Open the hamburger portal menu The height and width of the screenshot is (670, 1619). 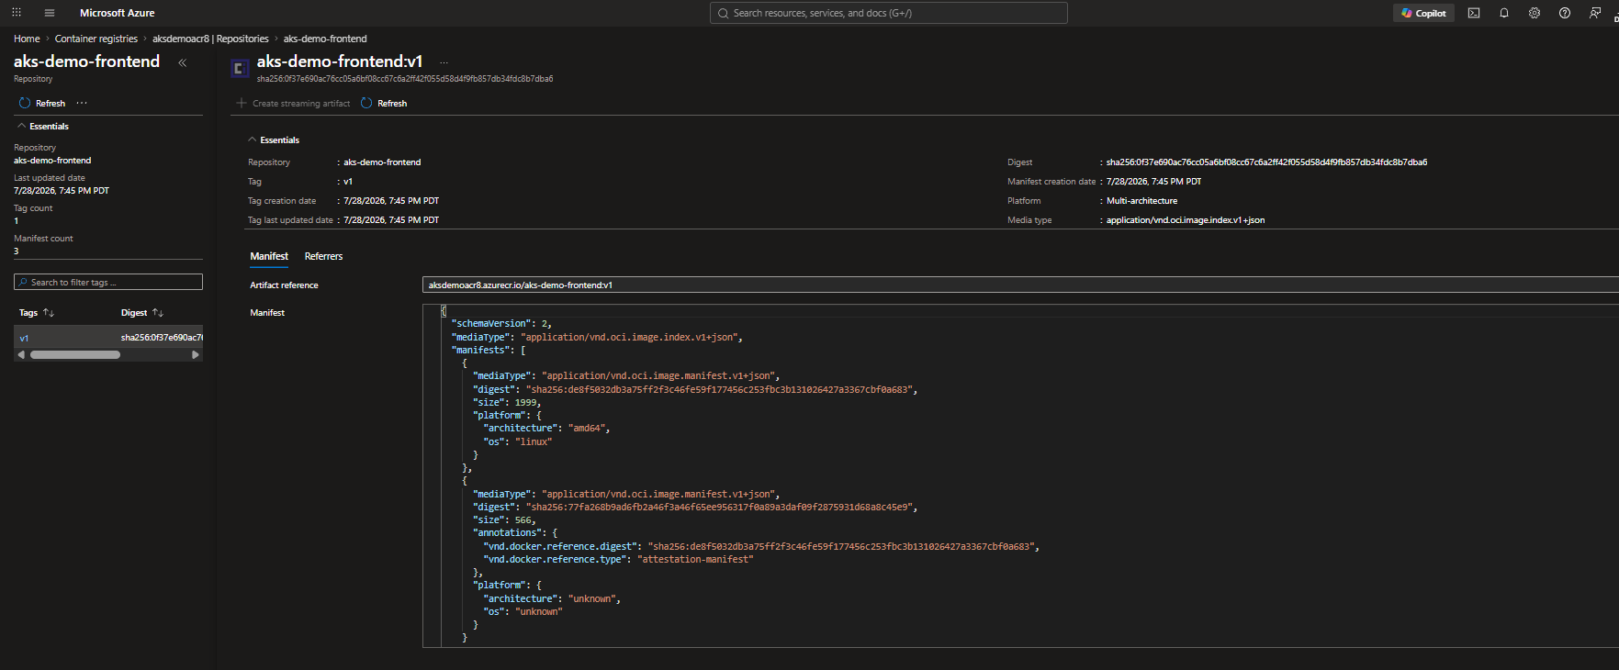[50, 13]
